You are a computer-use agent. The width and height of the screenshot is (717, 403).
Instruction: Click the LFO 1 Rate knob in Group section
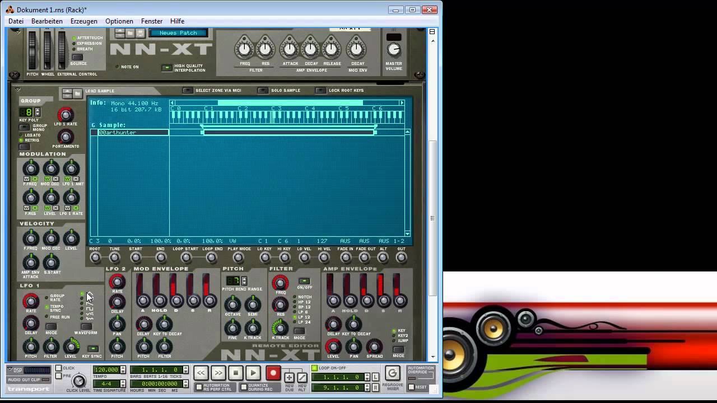pyautogui.click(x=66, y=114)
